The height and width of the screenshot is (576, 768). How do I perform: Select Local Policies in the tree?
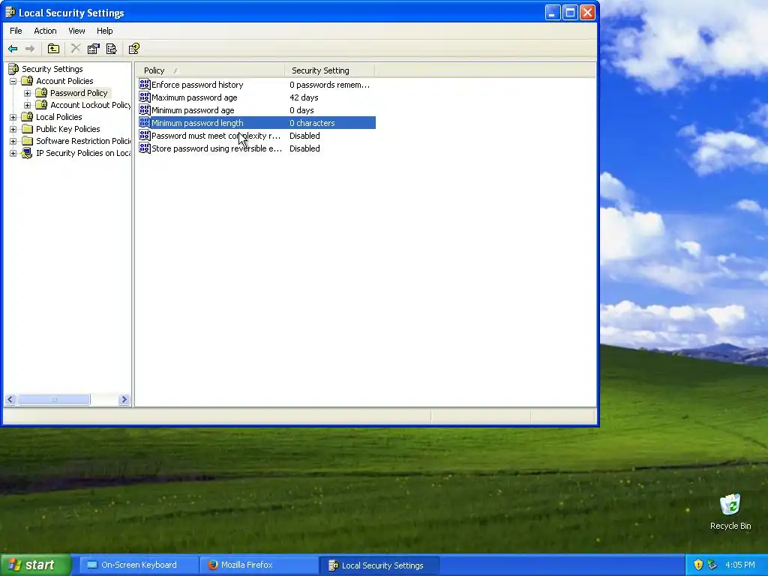[x=58, y=117]
